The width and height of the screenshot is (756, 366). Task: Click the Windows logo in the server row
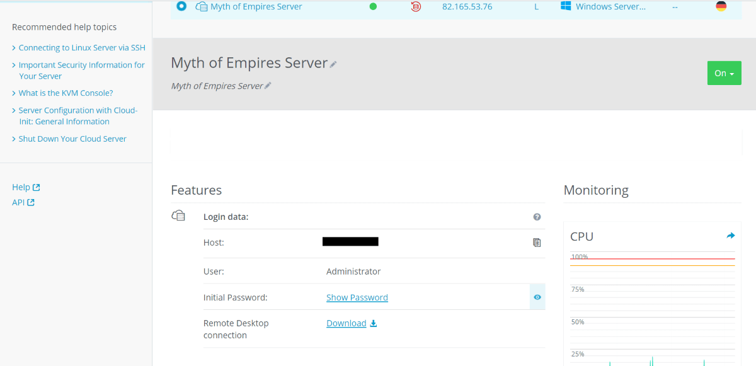[565, 6]
